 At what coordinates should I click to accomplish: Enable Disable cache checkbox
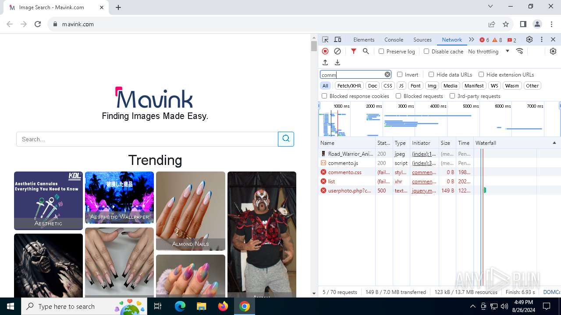click(426, 51)
